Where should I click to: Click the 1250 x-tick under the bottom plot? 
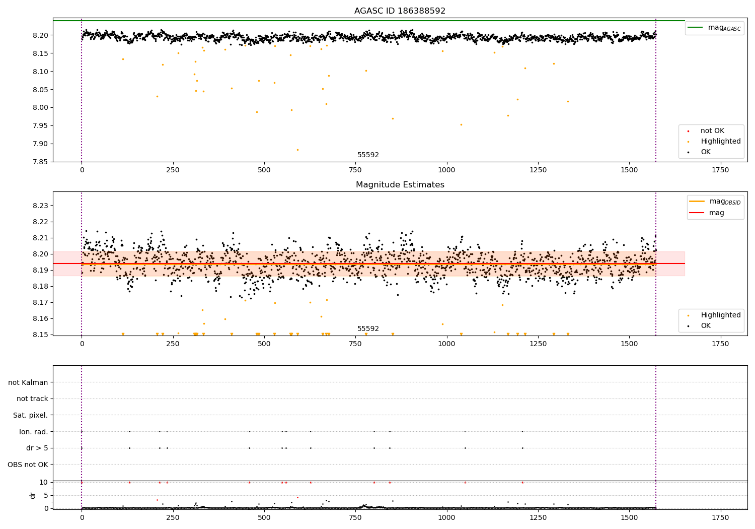538,517
